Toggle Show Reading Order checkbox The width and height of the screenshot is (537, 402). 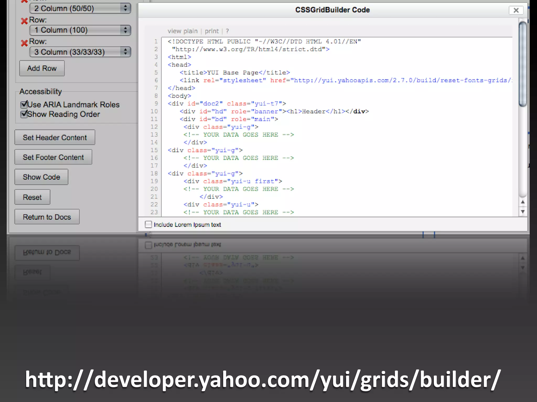pyautogui.click(x=24, y=114)
